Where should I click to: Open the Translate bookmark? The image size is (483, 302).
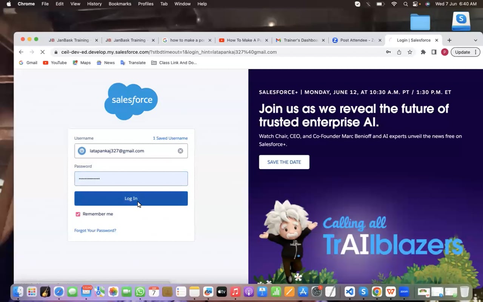coord(133,63)
